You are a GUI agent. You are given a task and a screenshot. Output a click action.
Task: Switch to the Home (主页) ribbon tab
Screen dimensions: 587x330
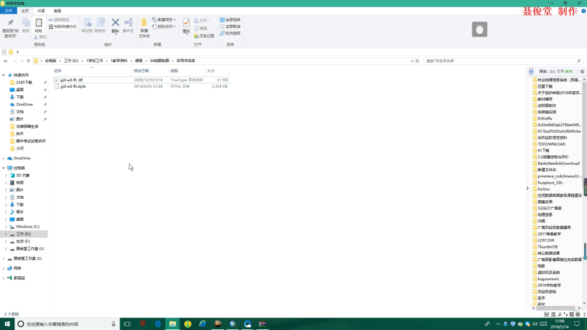tap(25, 11)
